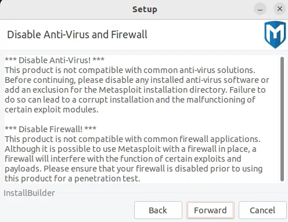Click the line starting 'firewall will interfere'
288x222 pixels.
click(123, 159)
